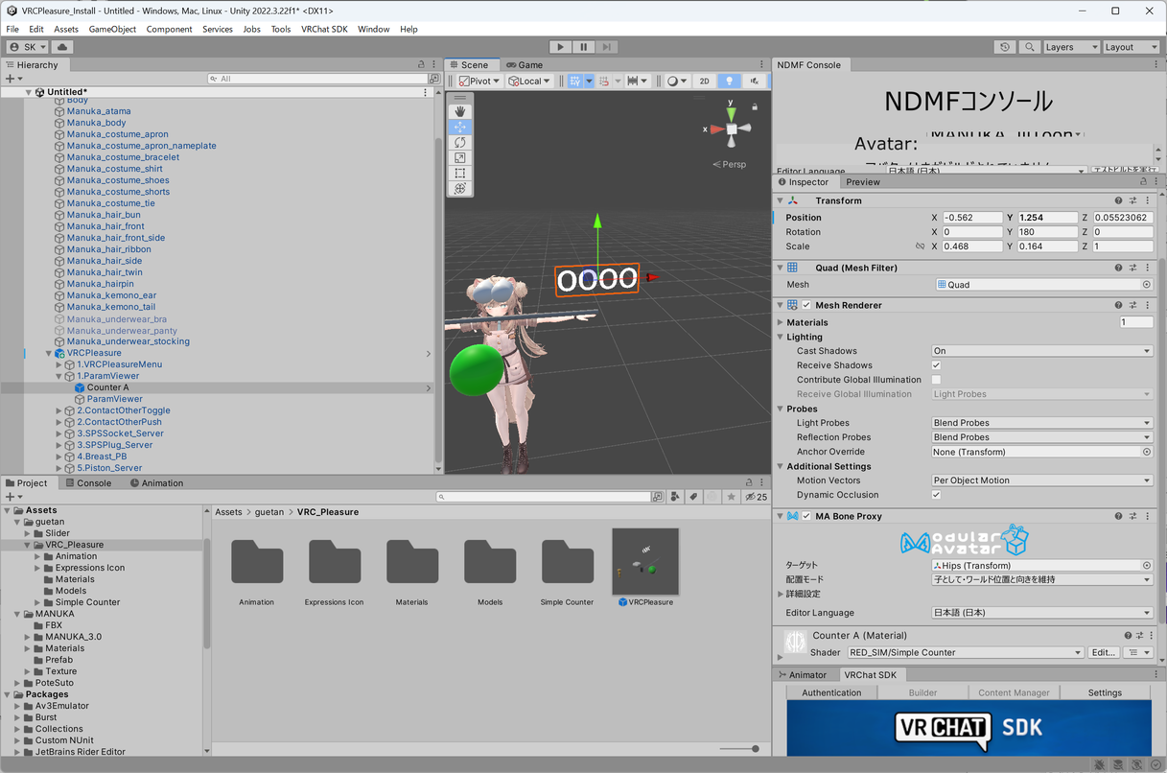The width and height of the screenshot is (1167, 773).
Task: Click the Edit shader button
Action: click(1104, 652)
